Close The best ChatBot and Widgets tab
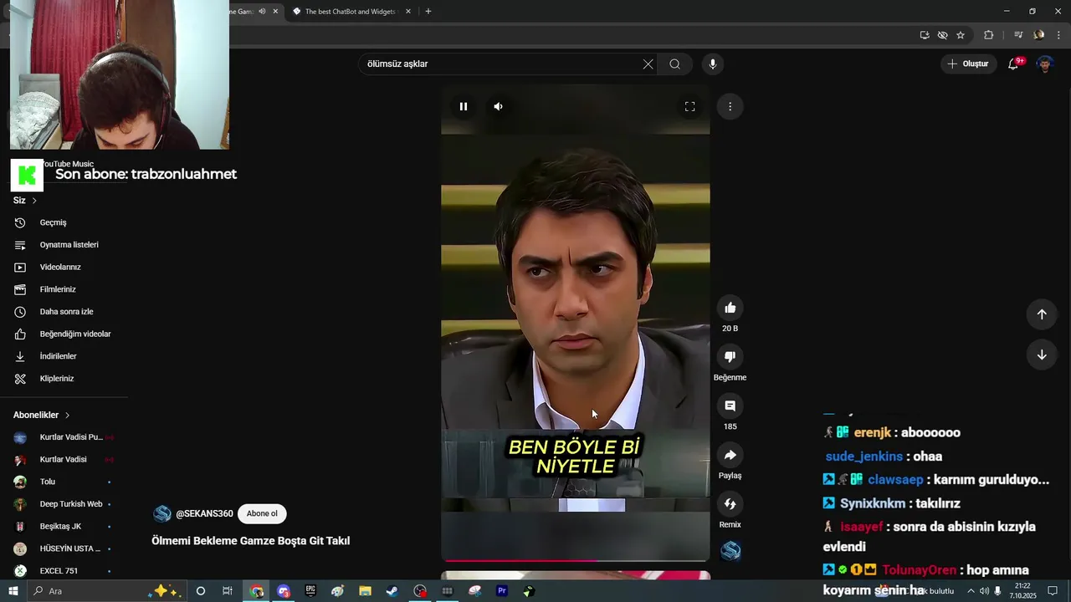 coord(408,12)
